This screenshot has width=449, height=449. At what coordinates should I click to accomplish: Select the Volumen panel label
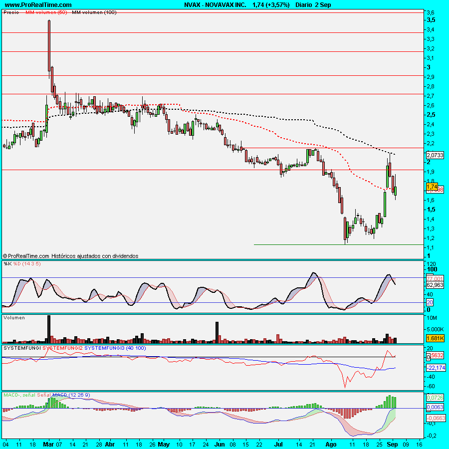tap(14, 318)
